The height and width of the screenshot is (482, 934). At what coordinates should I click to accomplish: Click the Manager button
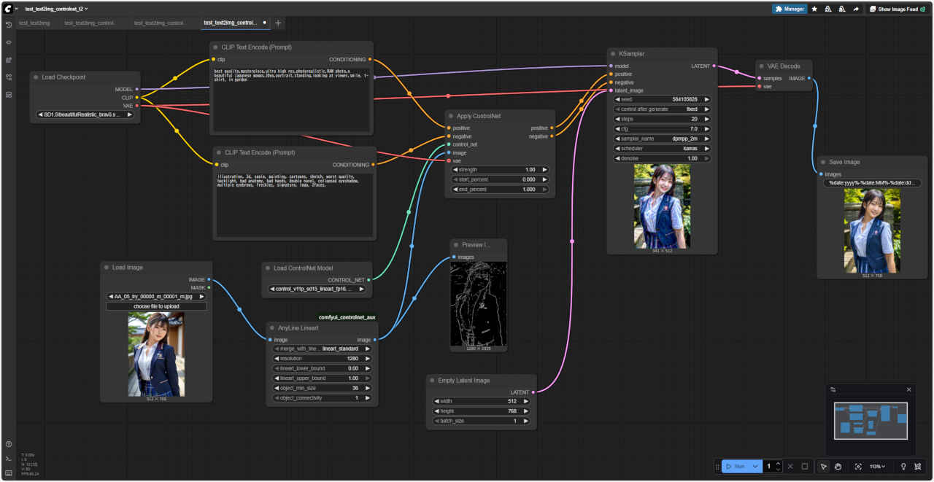pos(790,9)
